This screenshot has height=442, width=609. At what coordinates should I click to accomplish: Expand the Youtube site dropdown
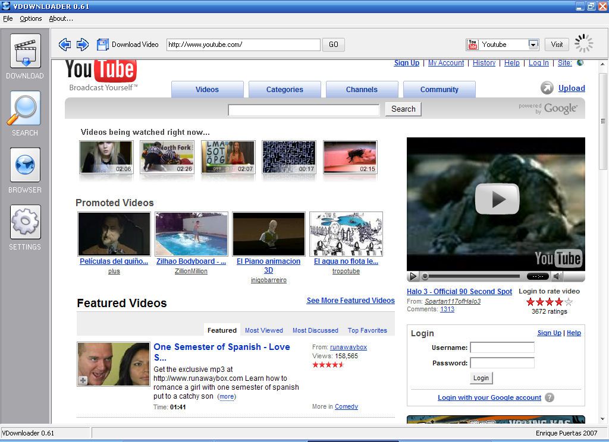[533, 45]
